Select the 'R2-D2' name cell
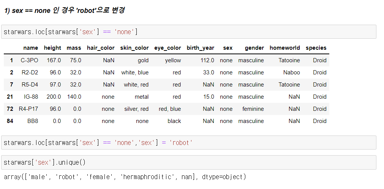Image resolution: width=384 pixels, height=189 pixels. tap(30, 72)
